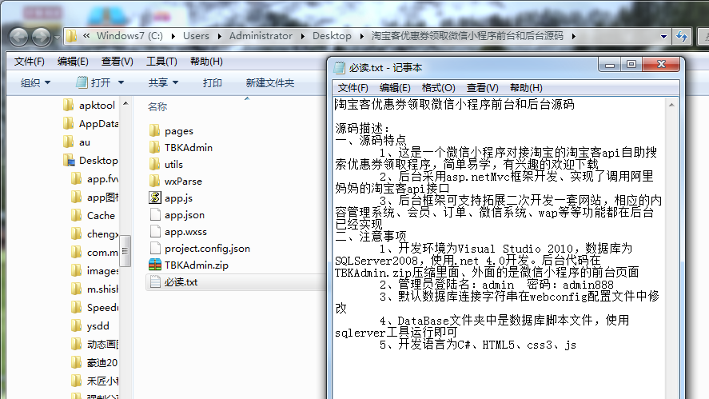Expand arrow after Administrator breadcrumb
The width and height of the screenshot is (709, 399).
[302, 36]
